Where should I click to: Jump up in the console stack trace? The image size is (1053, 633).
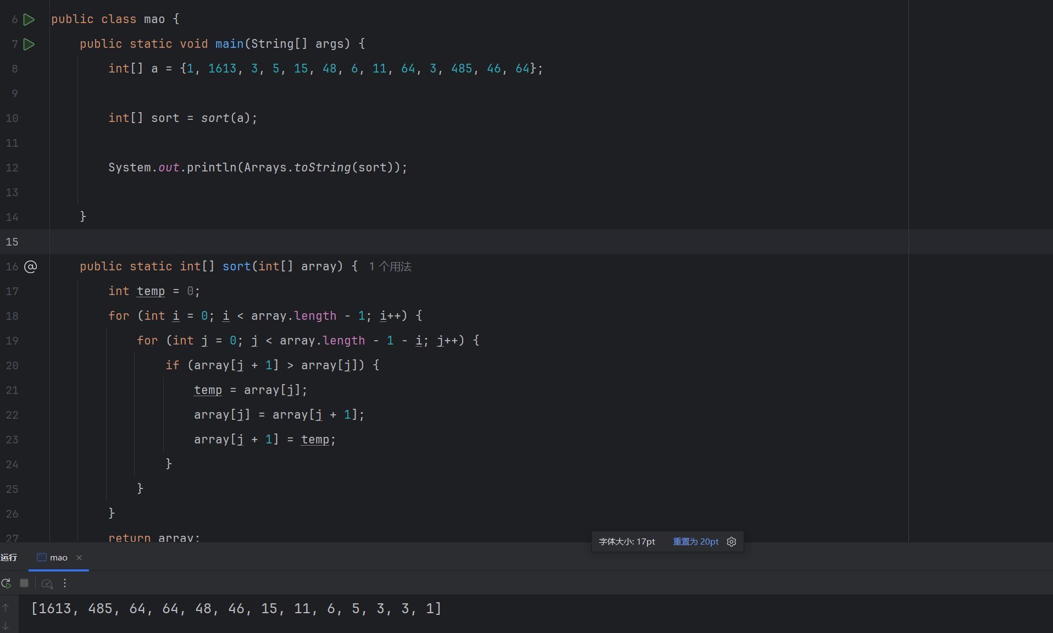[x=5, y=608]
